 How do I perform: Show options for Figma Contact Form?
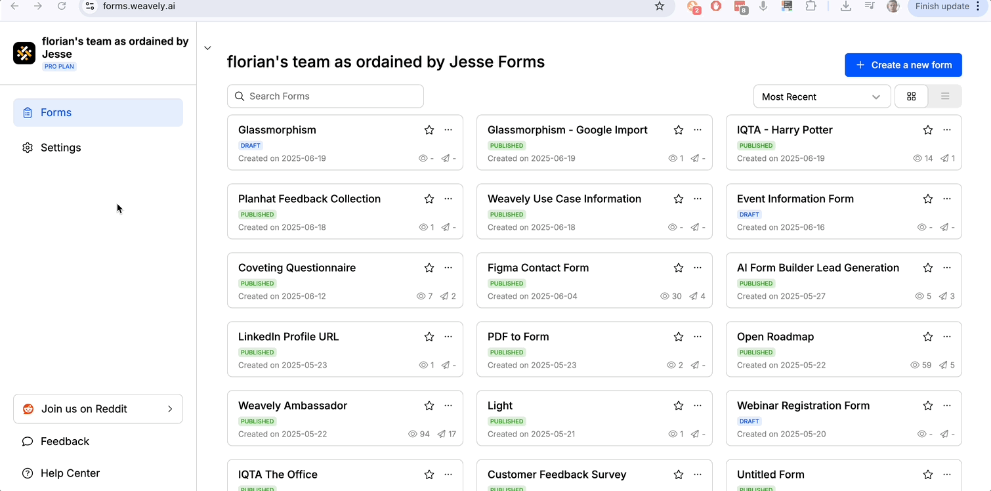coord(698,268)
